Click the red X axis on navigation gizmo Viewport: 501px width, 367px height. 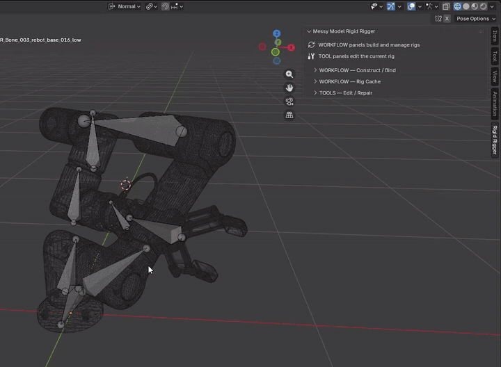291,47
